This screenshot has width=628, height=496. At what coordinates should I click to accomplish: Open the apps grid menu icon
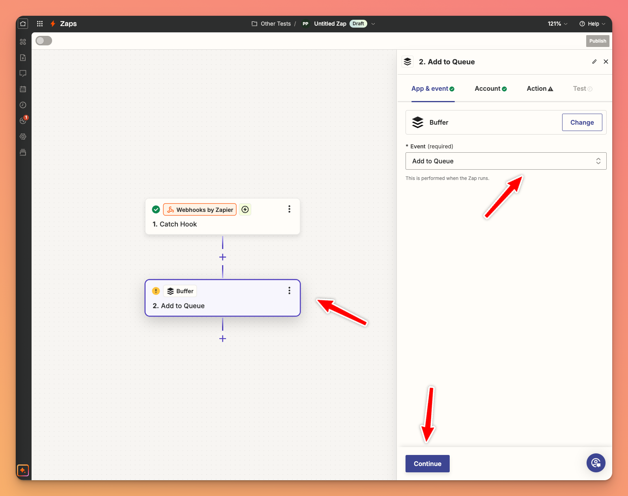coord(40,24)
